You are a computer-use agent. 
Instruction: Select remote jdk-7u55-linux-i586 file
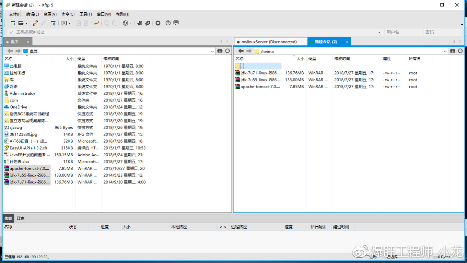[x=258, y=80]
